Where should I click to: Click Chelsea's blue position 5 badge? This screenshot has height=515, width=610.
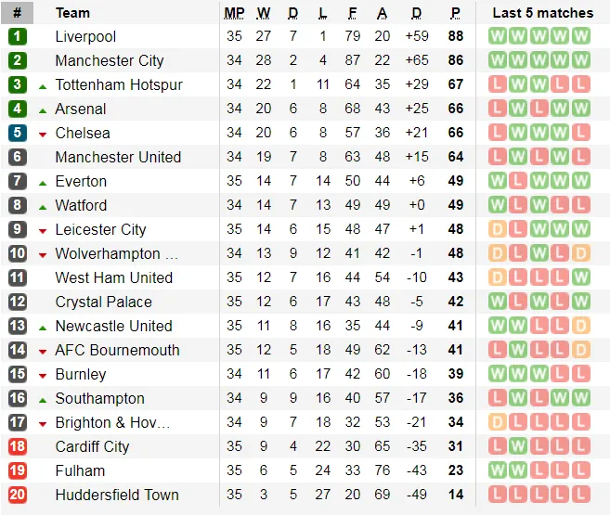point(18,133)
